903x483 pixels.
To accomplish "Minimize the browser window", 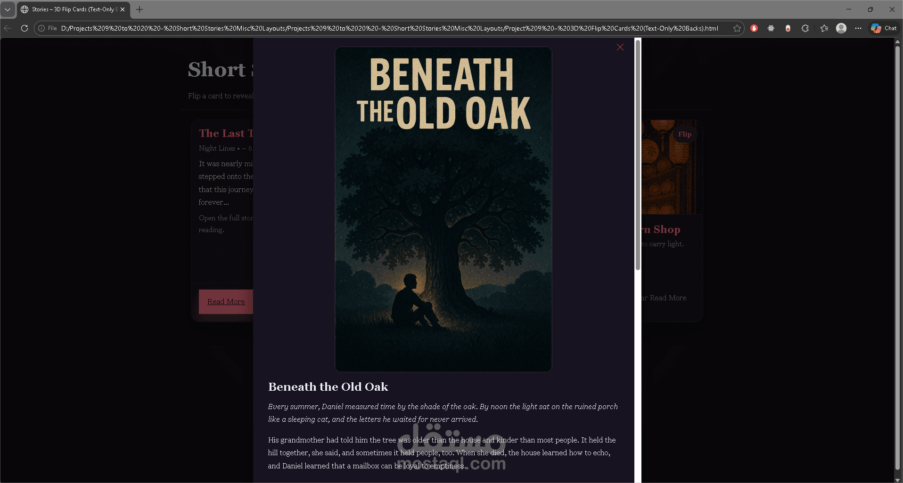I will (x=849, y=9).
